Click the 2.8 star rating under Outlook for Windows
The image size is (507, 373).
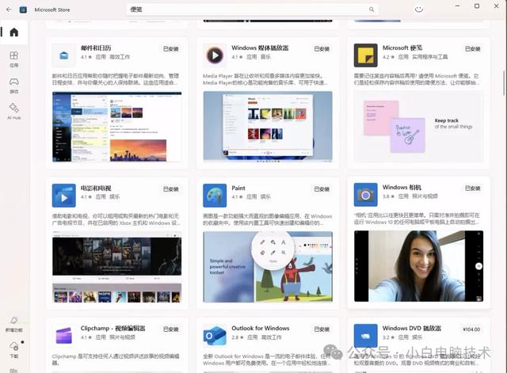[238, 337]
